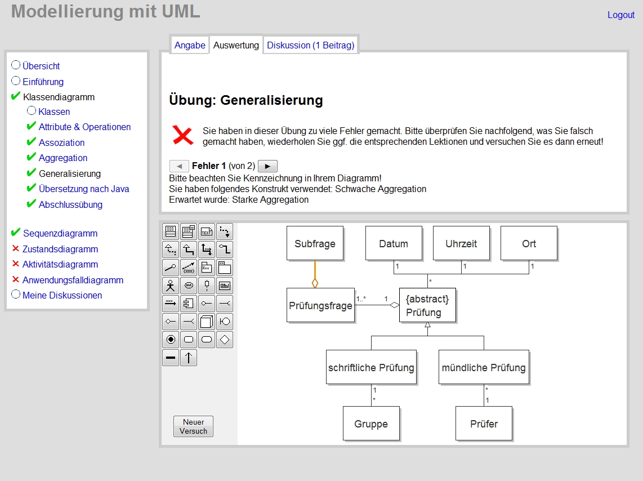Go to previous error with left arrow button
This screenshot has width=643, height=481.
click(x=179, y=166)
